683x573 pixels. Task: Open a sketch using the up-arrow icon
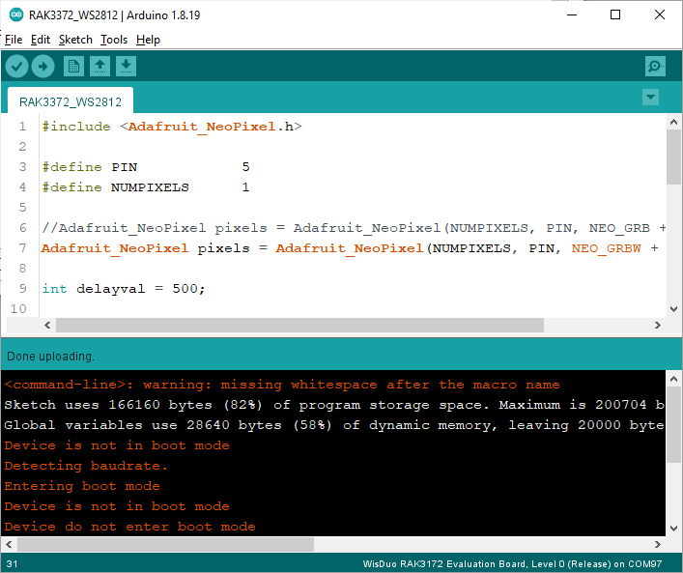100,66
